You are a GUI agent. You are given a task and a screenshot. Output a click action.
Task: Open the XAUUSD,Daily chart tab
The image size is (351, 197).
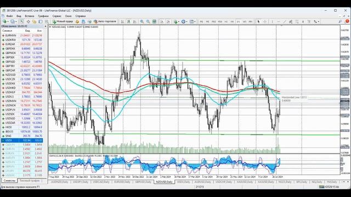245,182
